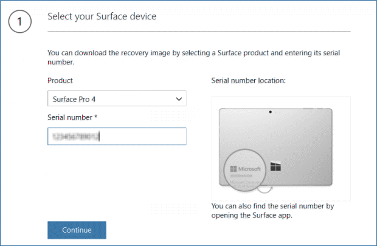Click the "Serial number location:" label
Image resolution: width=377 pixels, height=246 pixels.
[249, 80]
